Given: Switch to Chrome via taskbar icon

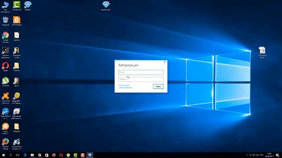Looking at the screenshot, I should [40, 155].
